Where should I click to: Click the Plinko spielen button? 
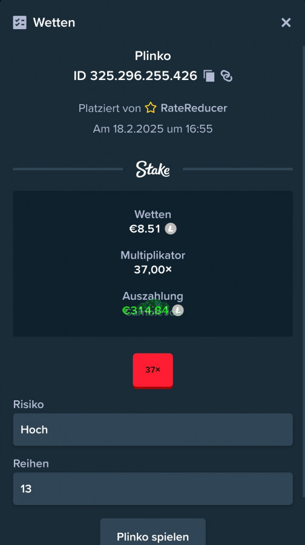click(153, 532)
